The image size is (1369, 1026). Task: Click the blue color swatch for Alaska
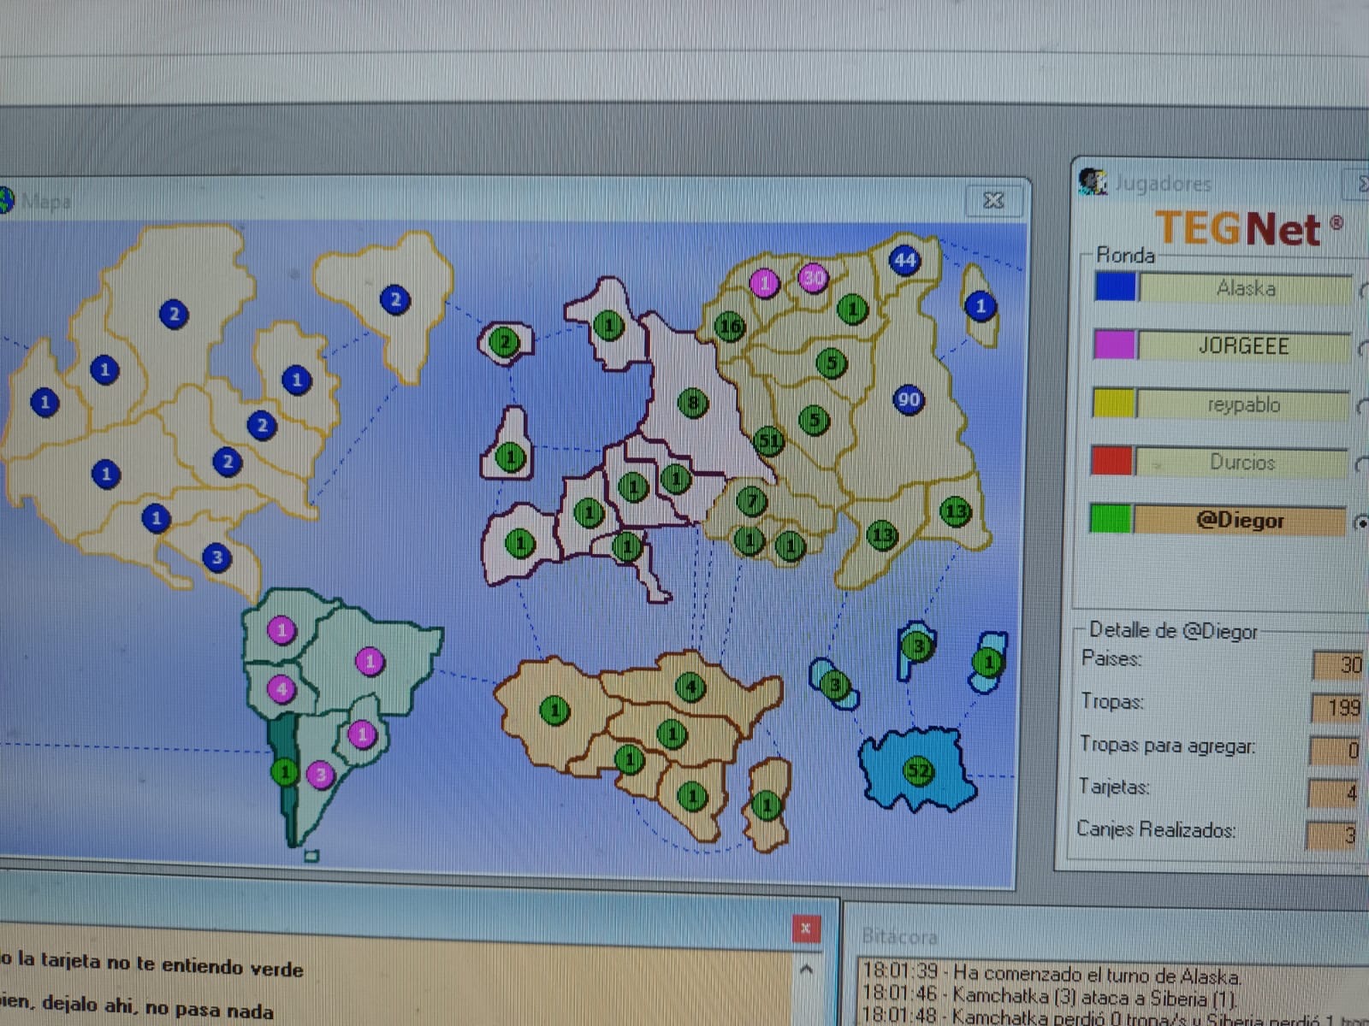(x=1116, y=286)
